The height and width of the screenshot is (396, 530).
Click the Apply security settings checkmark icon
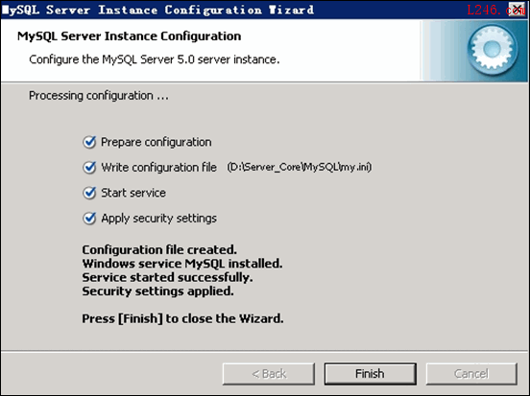pos(89,218)
